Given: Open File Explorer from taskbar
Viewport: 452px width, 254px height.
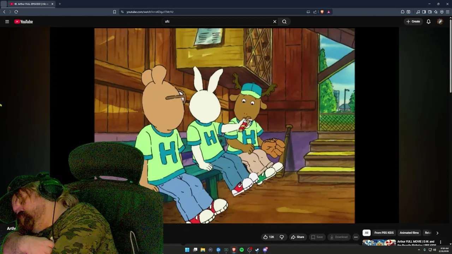Looking at the screenshot, I should click(203, 250).
